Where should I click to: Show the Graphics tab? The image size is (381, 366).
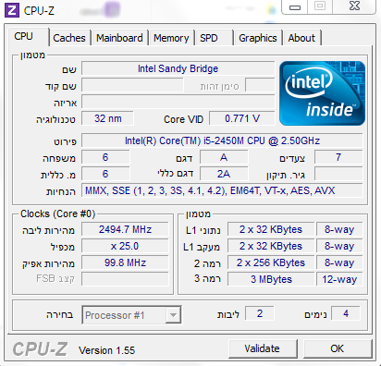pos(258,38)
